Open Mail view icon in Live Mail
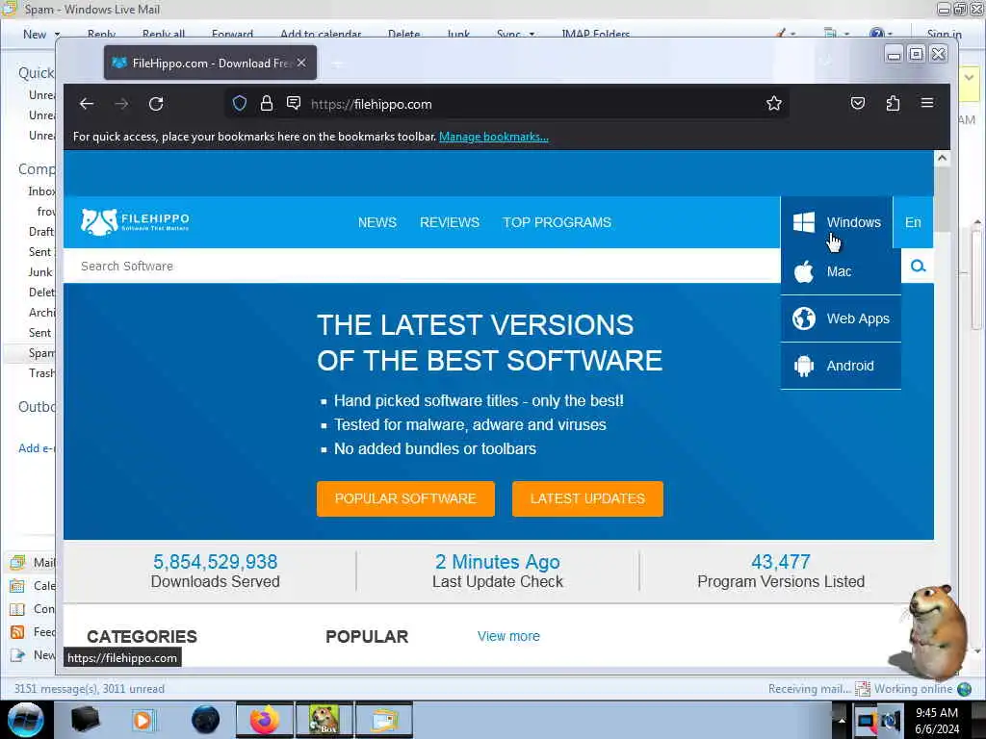The width and height of the screenshot is (986, 739). point(17,562)
